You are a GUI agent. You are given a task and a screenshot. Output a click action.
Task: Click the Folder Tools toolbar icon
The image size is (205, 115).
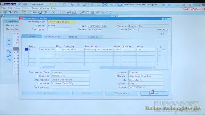103,12
